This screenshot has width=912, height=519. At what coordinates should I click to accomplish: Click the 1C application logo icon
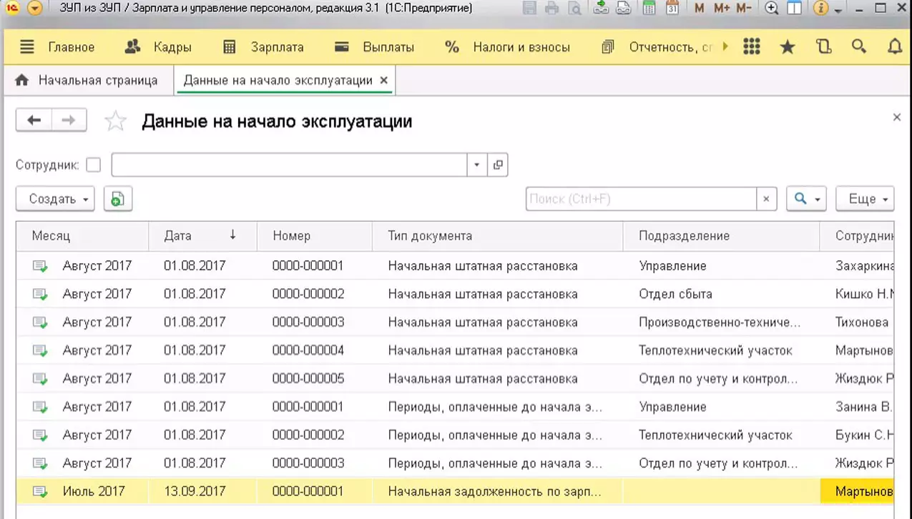click(12, 9)
